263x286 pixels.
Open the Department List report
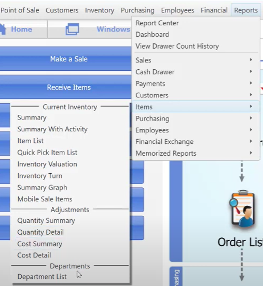(x=42, y=277)
